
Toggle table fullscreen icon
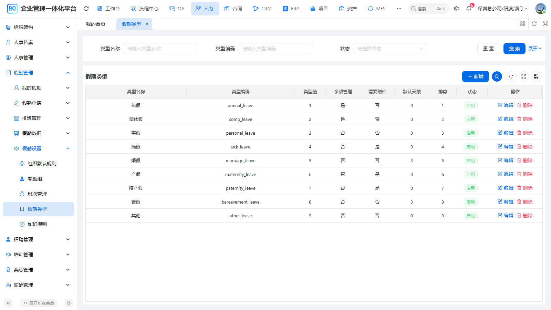coord(524,76)
